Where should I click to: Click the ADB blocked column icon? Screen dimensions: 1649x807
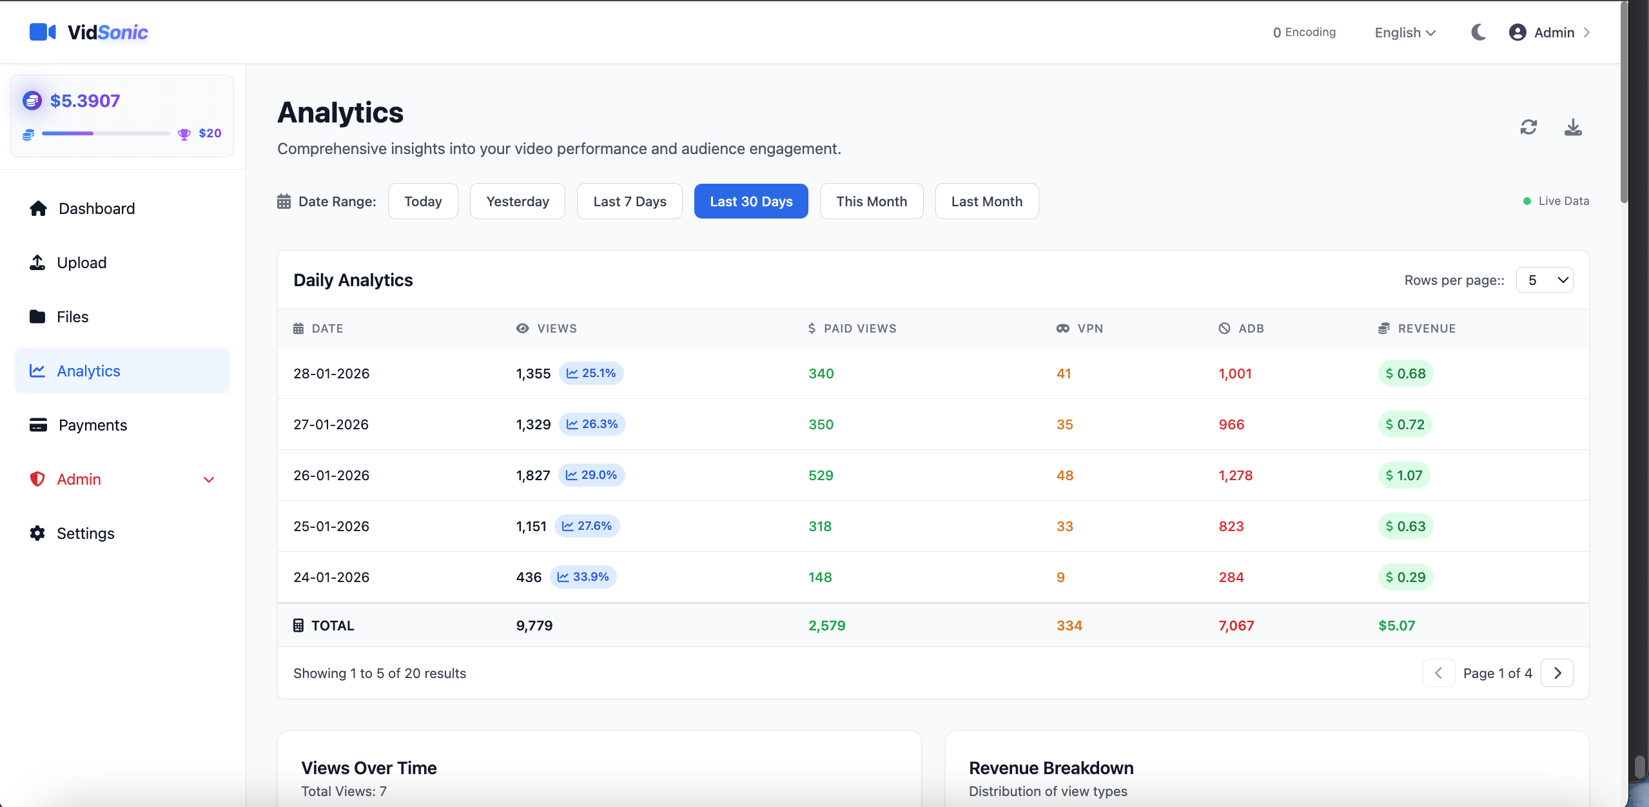coord(1224,328)
